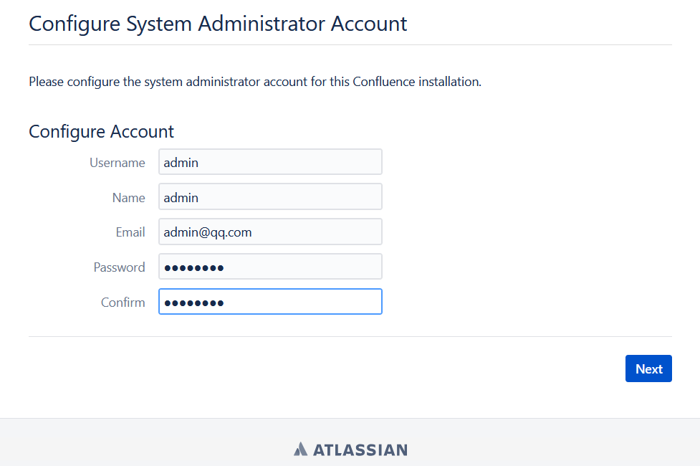The height and width of the screenshot is (466, 700).
Task: Click the installation description paragraph
Action: coord(254,82)
